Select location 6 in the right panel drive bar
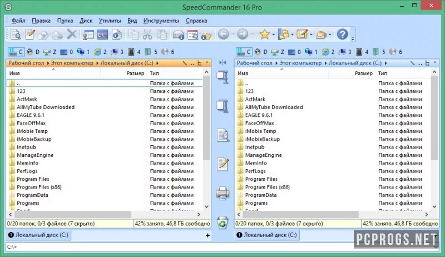This screenshot has height=257, width=445. point(396,52)
